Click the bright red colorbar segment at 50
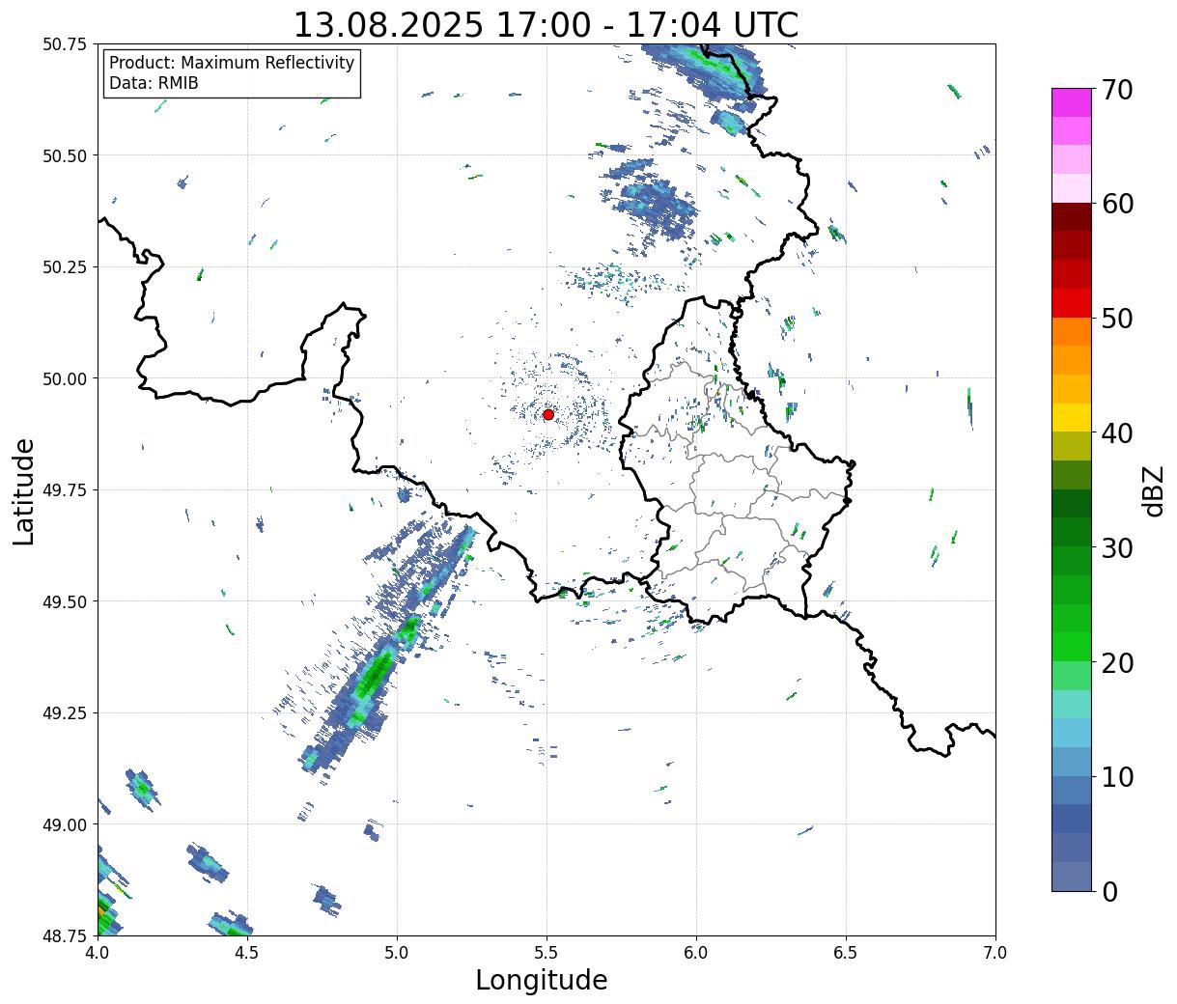This screenshot has height=1004, width=1177. click(1072, 303)
